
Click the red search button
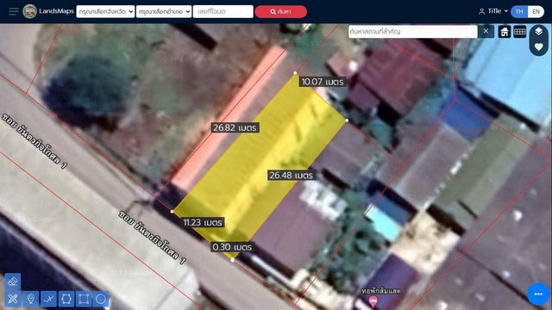280,11
